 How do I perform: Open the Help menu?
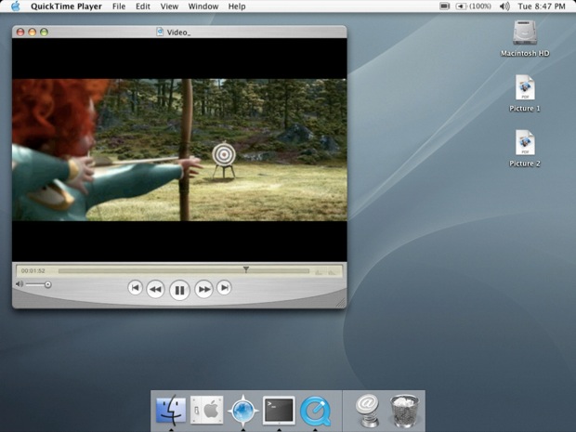[237, 7]
